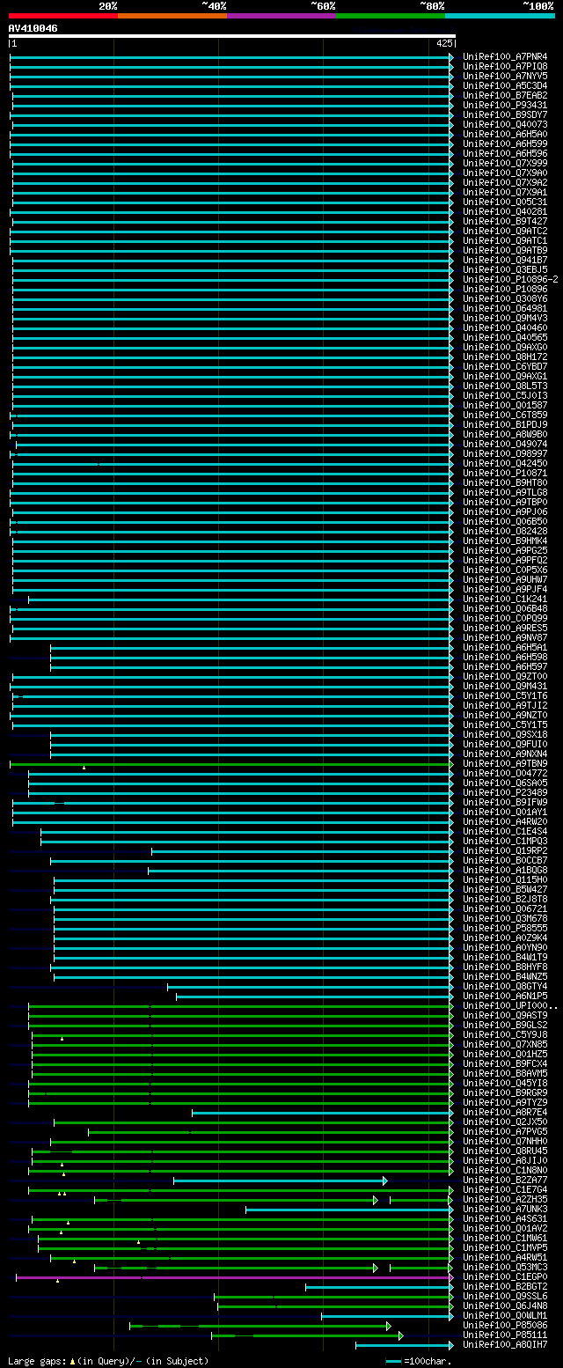Open hit UniRef100_Q40073

[505, 125]
